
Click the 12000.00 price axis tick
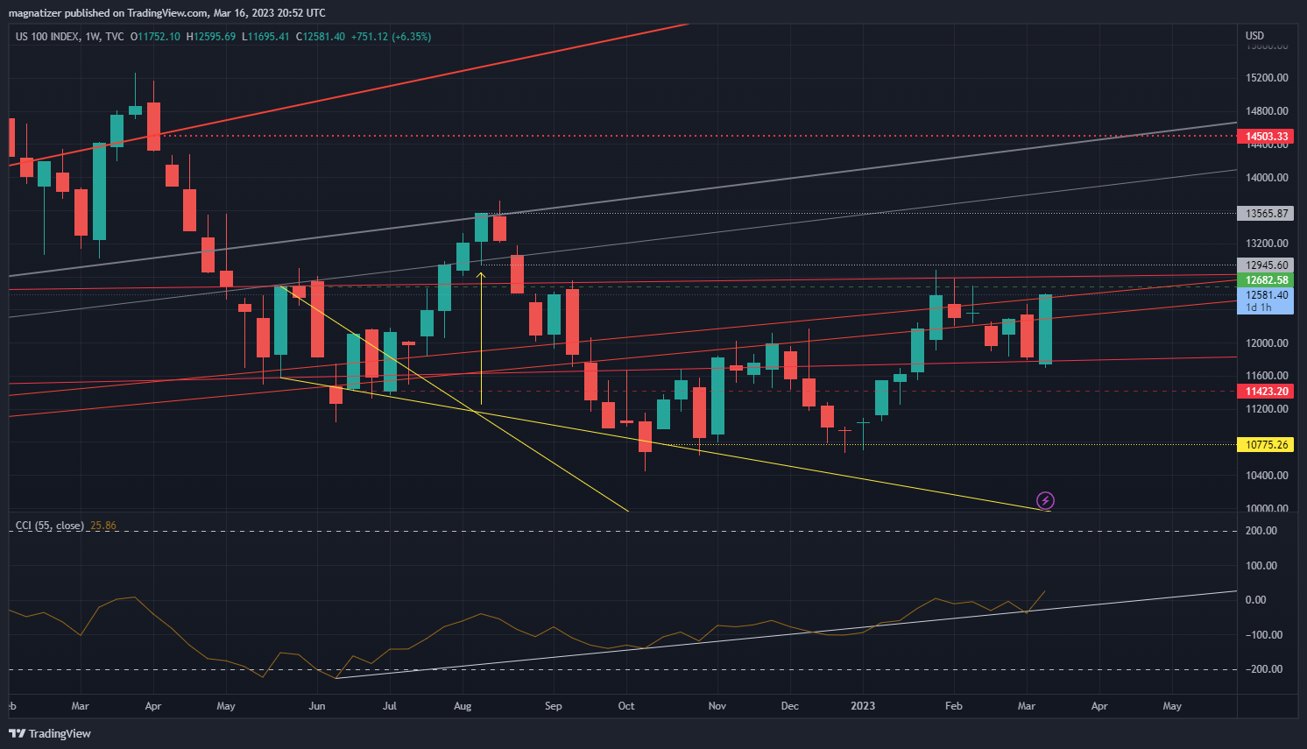(x=1267, y=343)
